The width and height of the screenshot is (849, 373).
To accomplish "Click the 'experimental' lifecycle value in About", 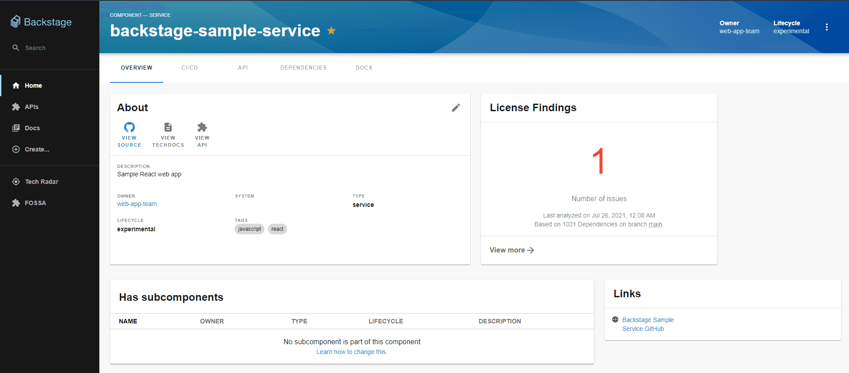I will [136, 229].
